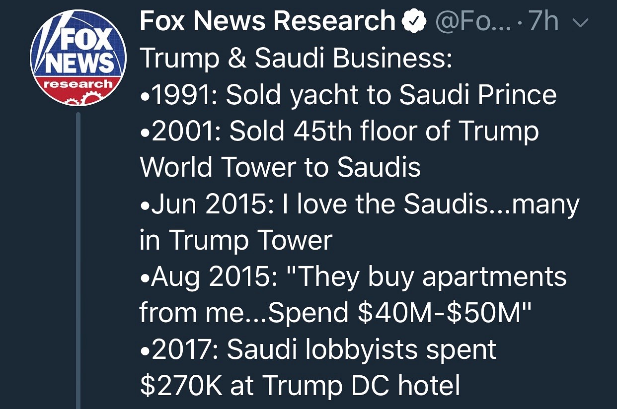Viewport: 617px width, 409px height.
Task: Click the in Trump Tower text
Action: click(x=235, y=240)
